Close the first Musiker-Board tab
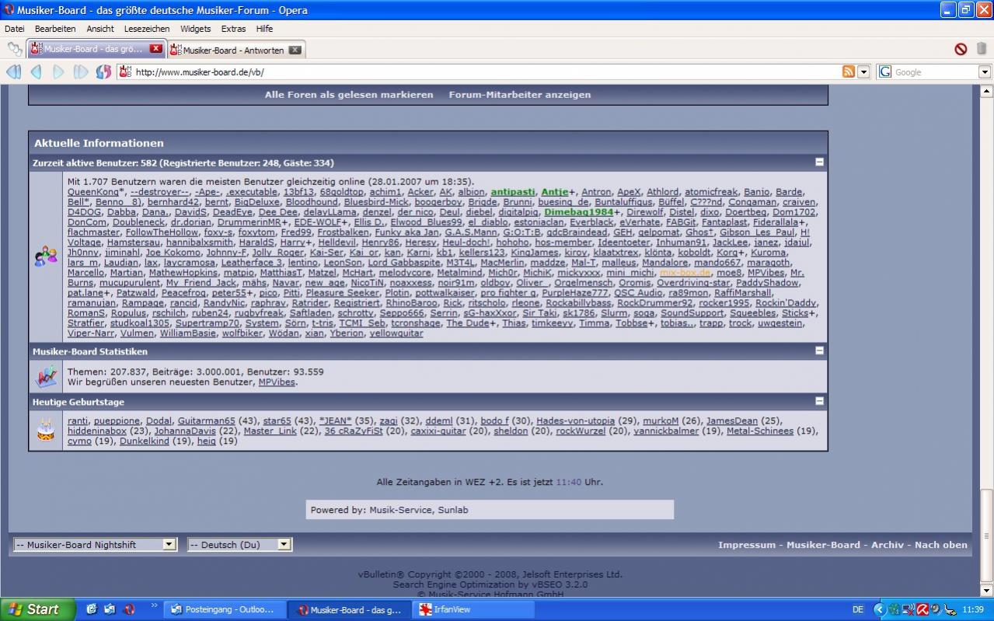Viewport: 994px width, 621px height. pos(156,49)
